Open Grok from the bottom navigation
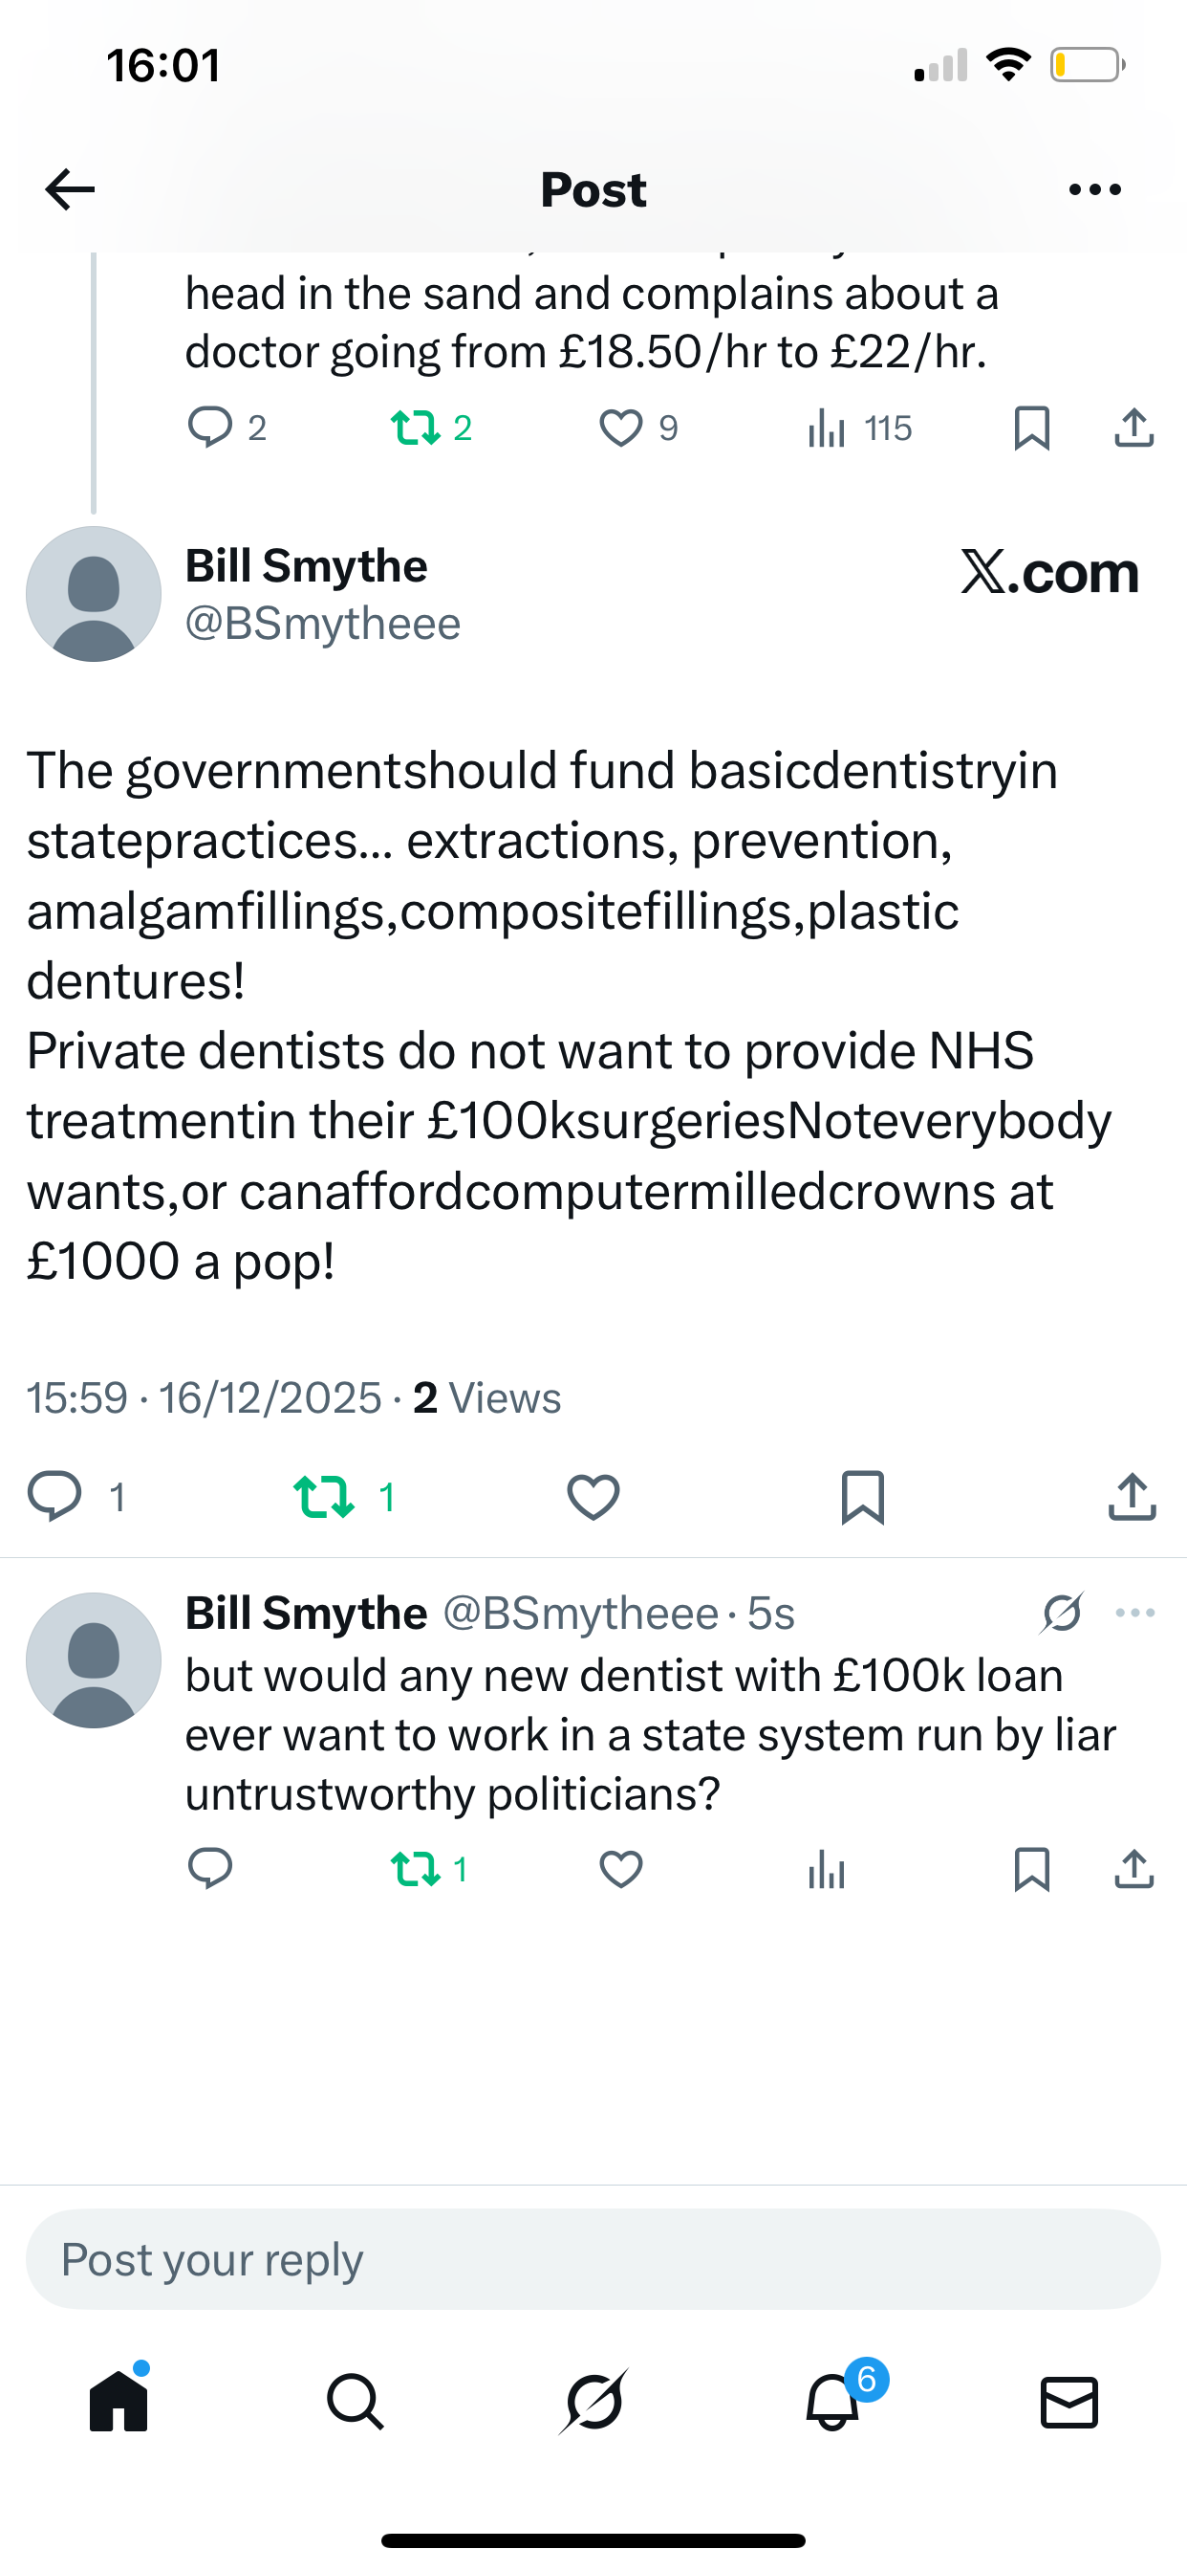 593,2402
